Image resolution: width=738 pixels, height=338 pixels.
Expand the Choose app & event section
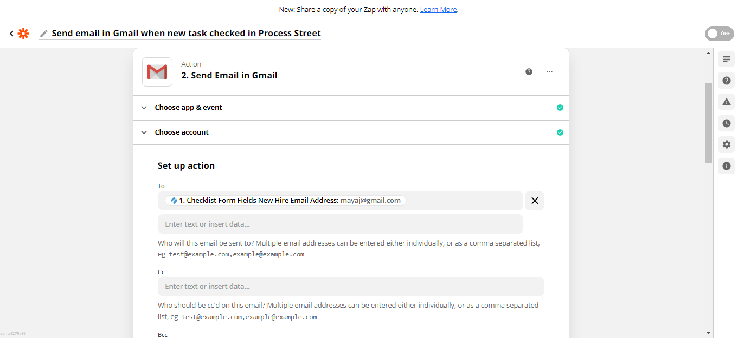351,108
